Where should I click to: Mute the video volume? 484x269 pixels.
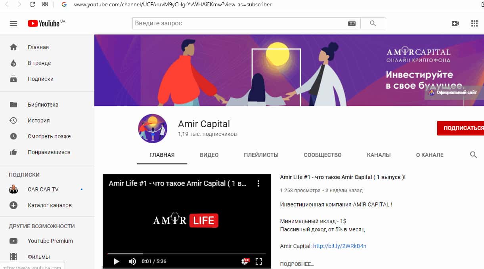(x=132, y=261)
